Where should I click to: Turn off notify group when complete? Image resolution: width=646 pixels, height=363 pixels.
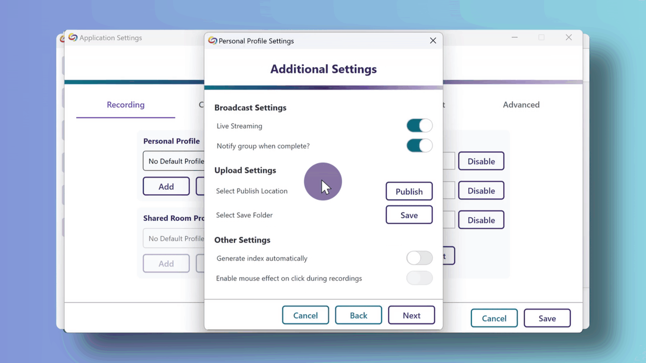(419, 146)
